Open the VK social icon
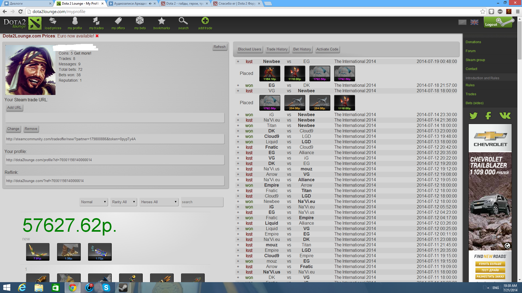This screenshot has width=522, height=293. pos(505,116)
